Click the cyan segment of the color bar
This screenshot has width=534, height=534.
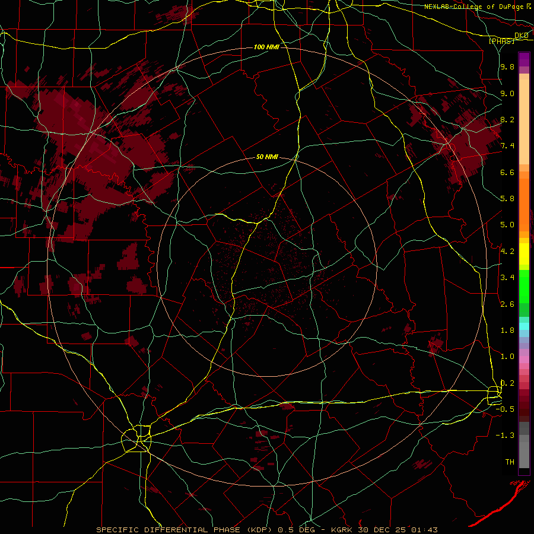(x=524, y=326)
